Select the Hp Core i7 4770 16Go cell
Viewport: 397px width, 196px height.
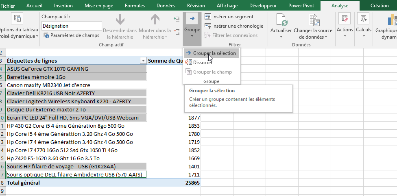coord(76,150)
